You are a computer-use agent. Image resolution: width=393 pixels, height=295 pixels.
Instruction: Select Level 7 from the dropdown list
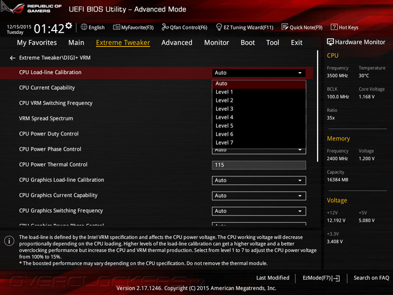259,143
